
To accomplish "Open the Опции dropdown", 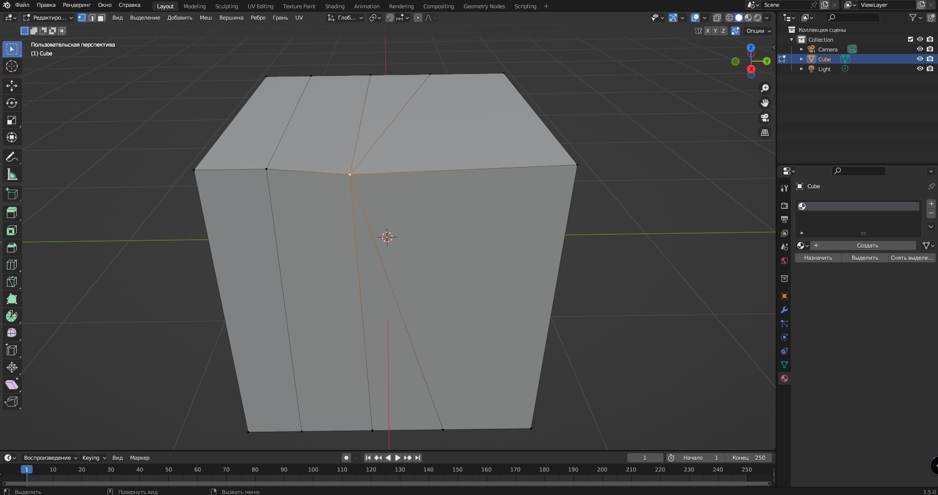I will tap(758, 31).
